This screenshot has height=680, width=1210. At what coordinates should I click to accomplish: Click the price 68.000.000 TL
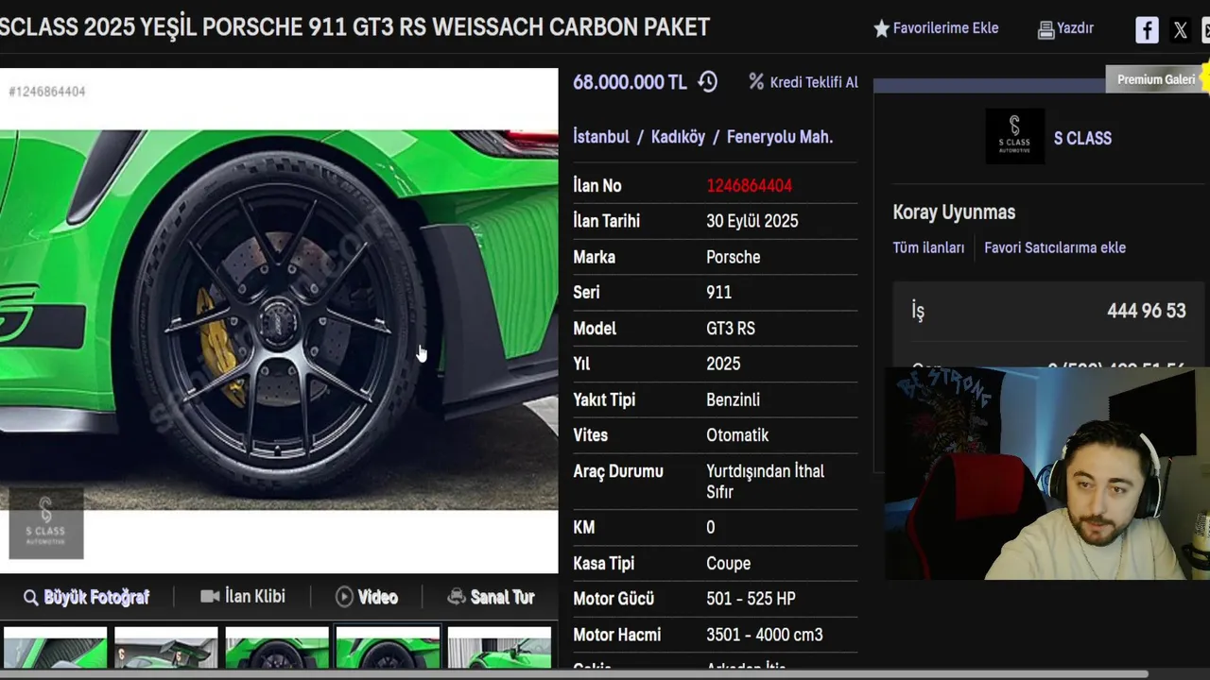pyautogui.click(x=630, y=82)
